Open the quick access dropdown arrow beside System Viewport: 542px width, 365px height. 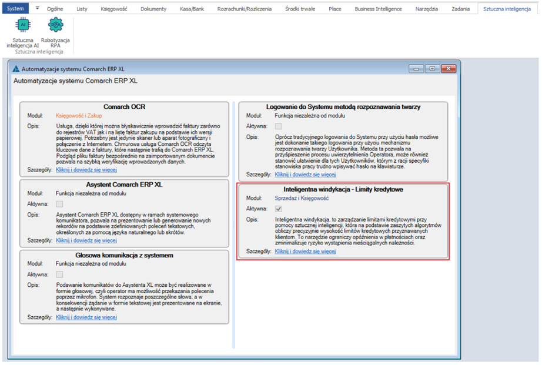pyautogui.click(x=37, y=8)
